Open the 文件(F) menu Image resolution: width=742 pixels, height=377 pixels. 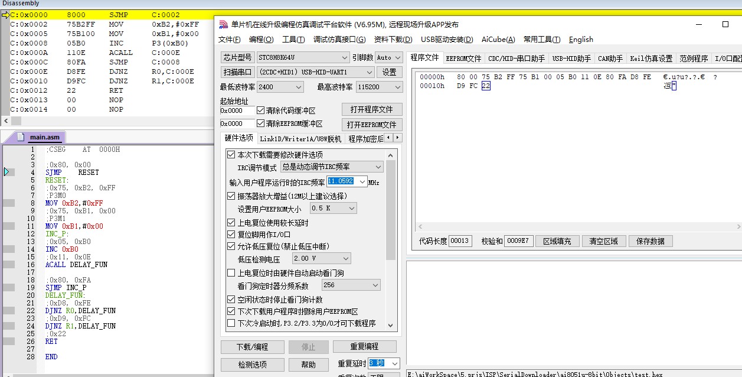230,40
